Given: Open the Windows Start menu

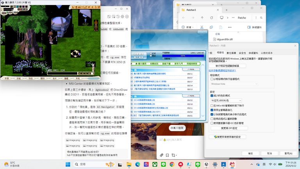Looking at the screenshot, I should [68, 164].
